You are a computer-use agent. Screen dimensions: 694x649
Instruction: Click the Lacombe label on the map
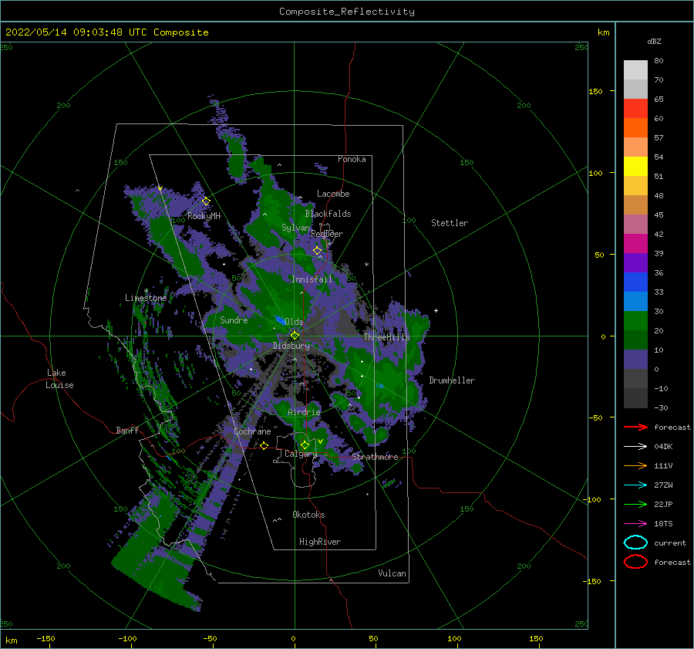point(333,194)
